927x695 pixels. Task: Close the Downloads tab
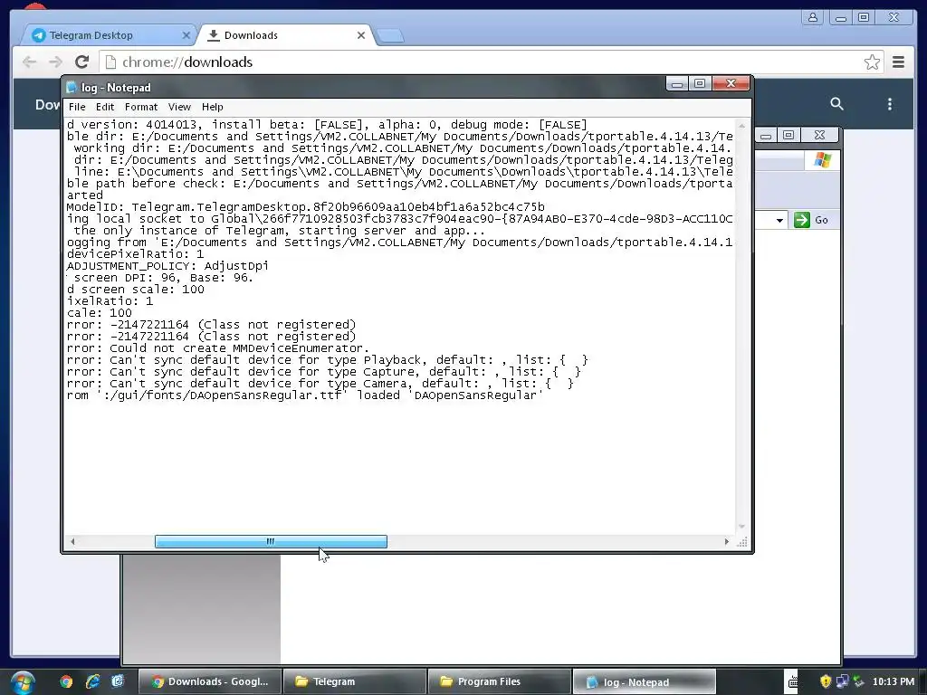[x=361, y=35]
